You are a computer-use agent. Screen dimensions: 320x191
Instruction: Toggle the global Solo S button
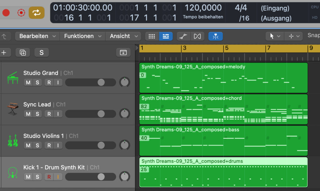42,53
